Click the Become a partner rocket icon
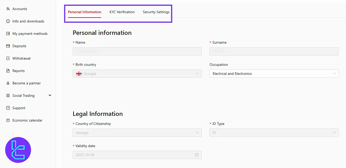Image resolution: width=346 pixels, height=168 pixels. coord(8,83)
